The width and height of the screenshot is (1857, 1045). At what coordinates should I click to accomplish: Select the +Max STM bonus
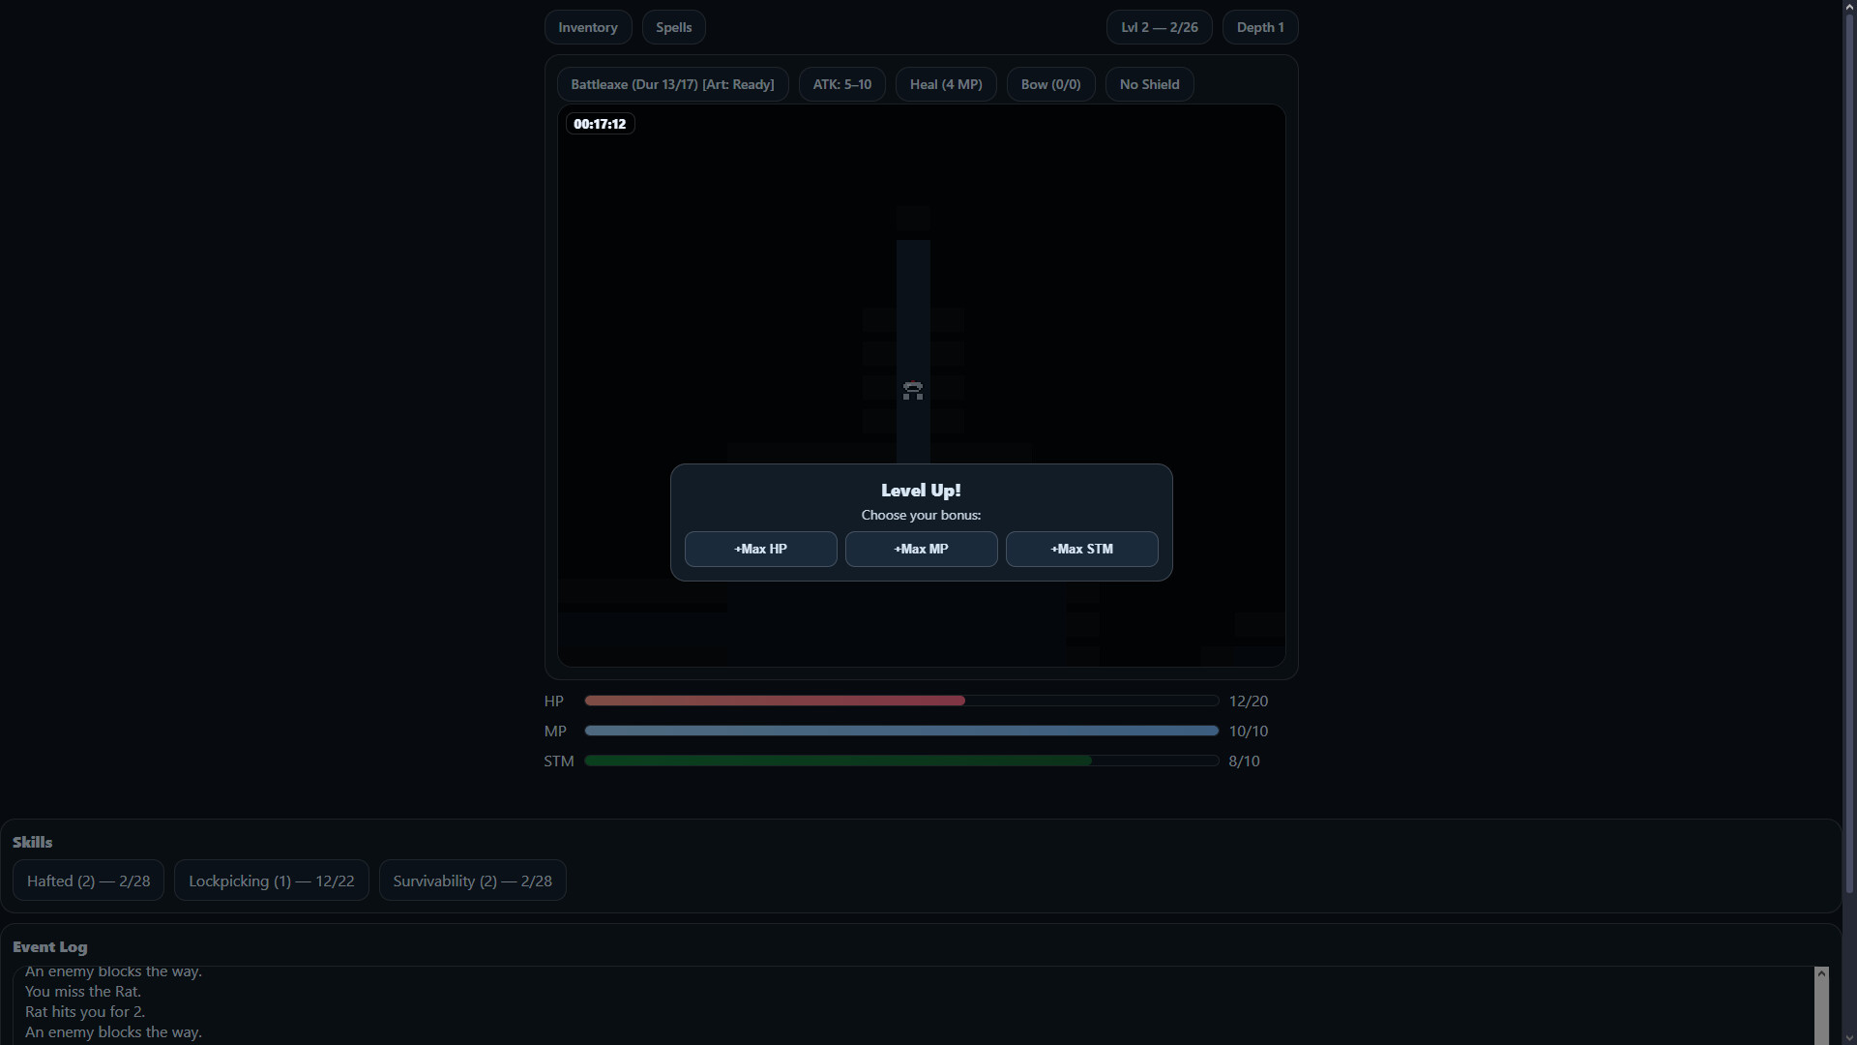pos(1081,549)
